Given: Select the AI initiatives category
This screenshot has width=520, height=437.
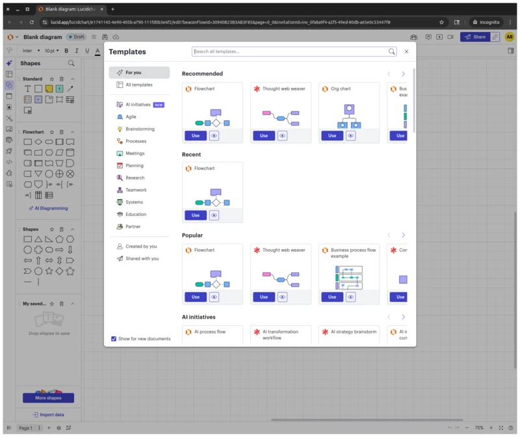Looking at the screenshot, I should click(139, 105).
